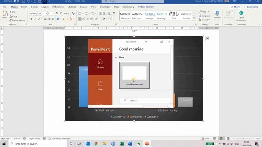Apply the red font color
The height and width of the screenshot is (147, 262).
[71, 19]
